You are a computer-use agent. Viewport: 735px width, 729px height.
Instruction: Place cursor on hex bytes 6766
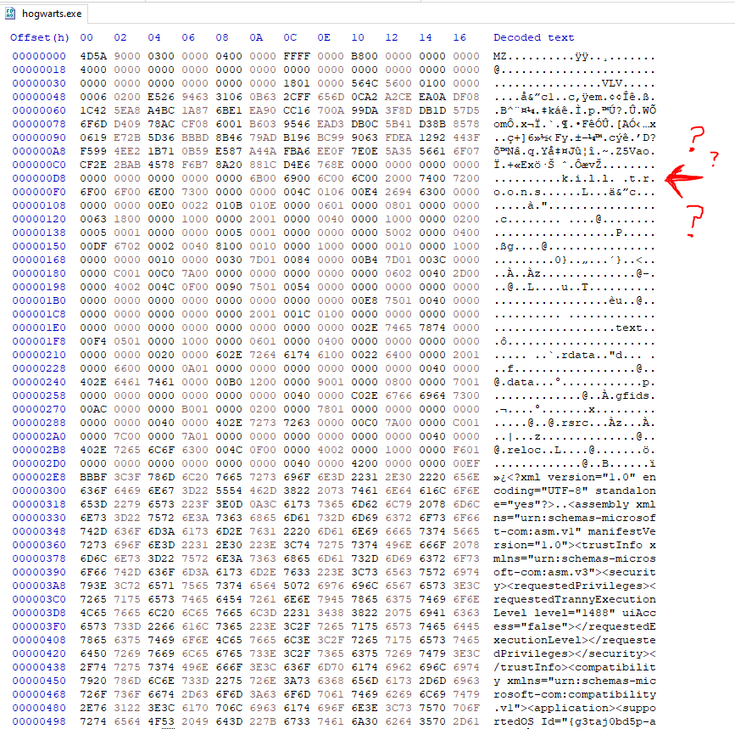pyautogui.click(x=398, y=396)
